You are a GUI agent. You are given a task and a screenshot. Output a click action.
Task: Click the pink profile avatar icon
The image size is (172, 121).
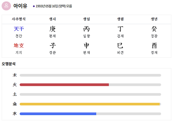click(x=6, y=6)
